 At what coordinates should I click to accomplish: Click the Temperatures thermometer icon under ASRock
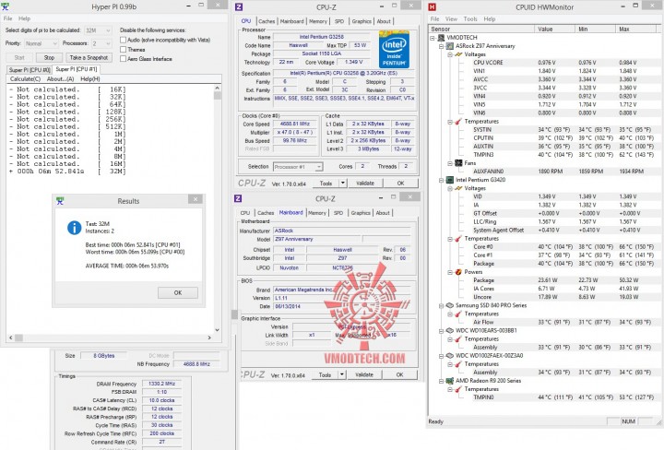458,122
